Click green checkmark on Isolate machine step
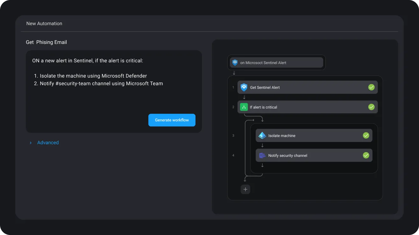This screenshot has height=235, width=419. (x=366, y=136)
